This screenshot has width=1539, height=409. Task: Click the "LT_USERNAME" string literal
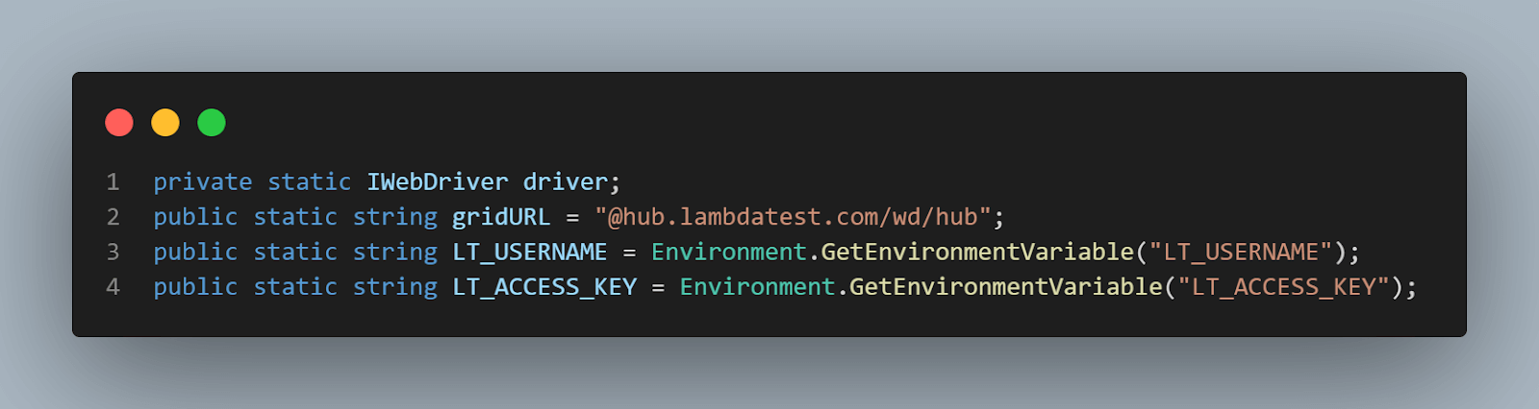tap(1241, 253)
